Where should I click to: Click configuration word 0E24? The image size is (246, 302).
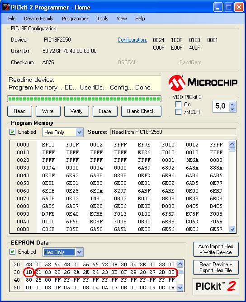tap(158, 40)
